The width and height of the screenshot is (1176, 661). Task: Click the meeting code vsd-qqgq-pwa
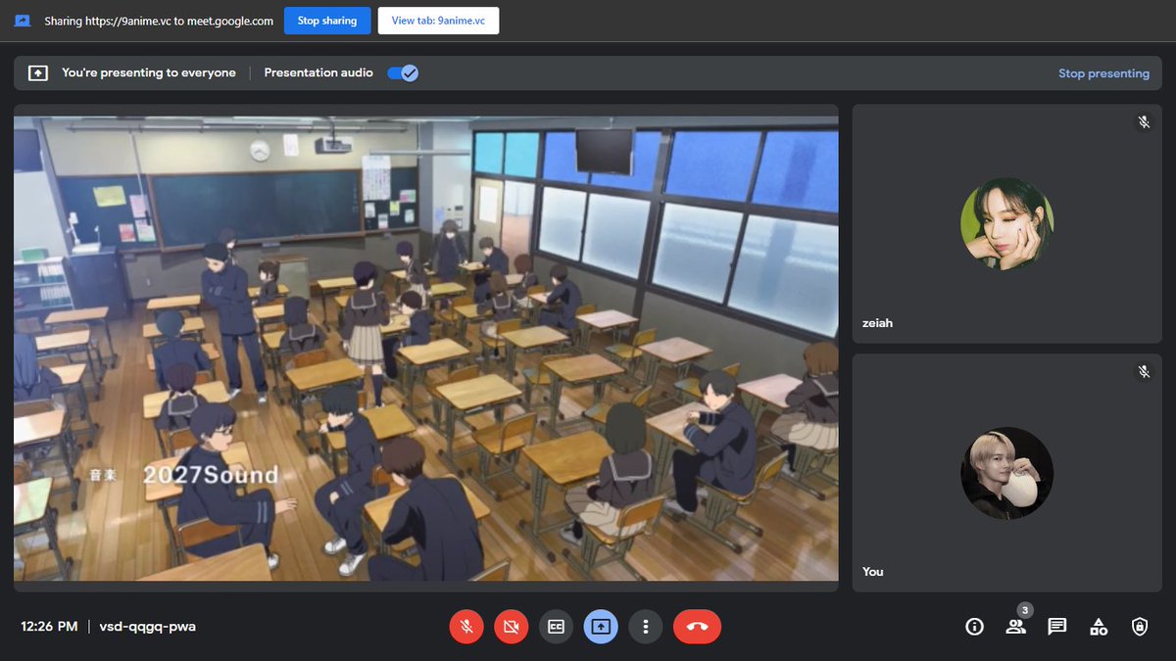[x=148, y=627]
